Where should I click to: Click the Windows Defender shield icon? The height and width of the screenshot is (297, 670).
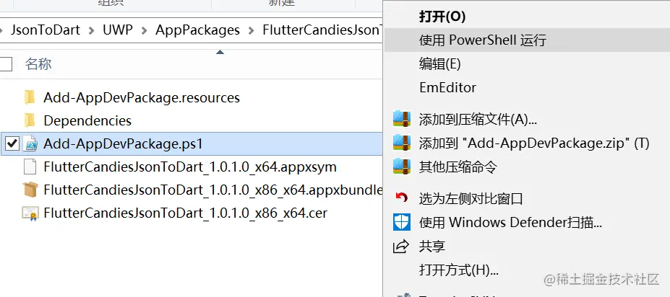pyautogui.click(x=402, y=223)
